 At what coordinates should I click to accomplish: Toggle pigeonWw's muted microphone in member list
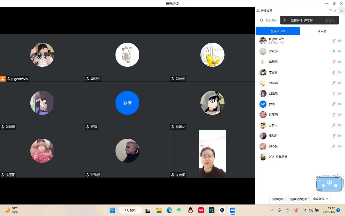(x=334, y=41)
